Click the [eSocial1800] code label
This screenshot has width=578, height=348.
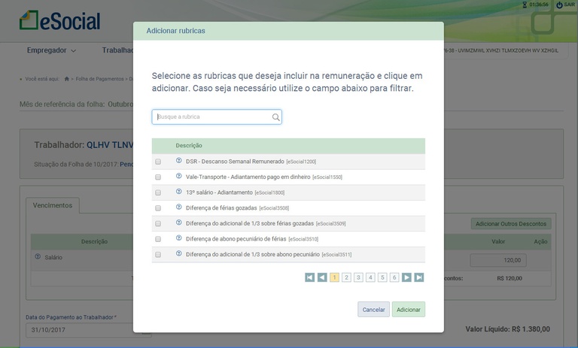click(269, 192)
